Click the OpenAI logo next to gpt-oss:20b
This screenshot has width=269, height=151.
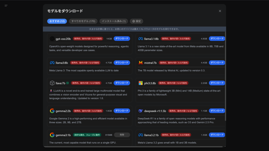52,39
